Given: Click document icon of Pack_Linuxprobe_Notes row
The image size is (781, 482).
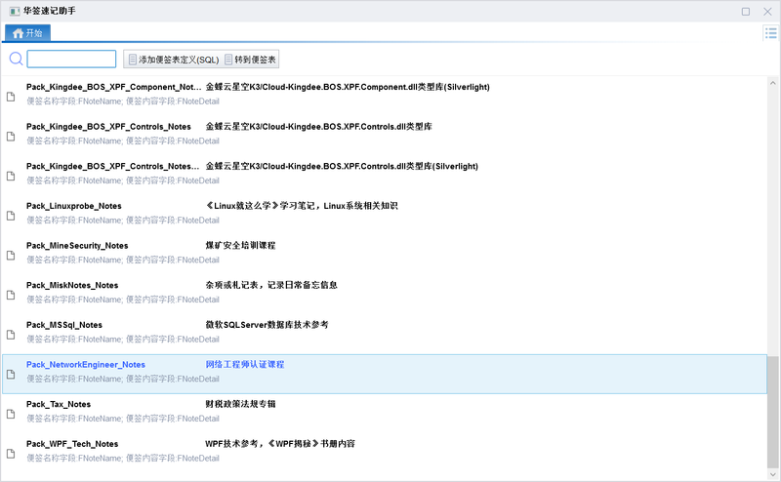Looking at the screenshot, I should pos(11,216).
